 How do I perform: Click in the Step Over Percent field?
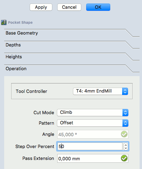90,146
